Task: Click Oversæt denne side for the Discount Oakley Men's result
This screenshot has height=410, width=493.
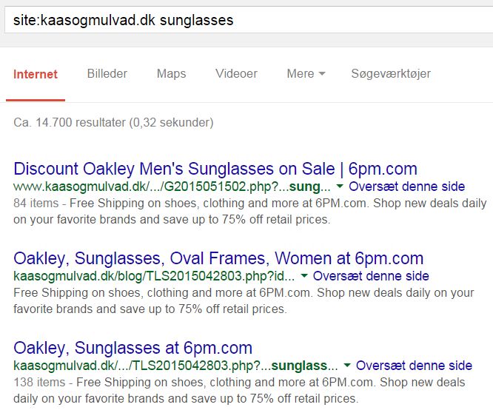Action: point(407,186)
